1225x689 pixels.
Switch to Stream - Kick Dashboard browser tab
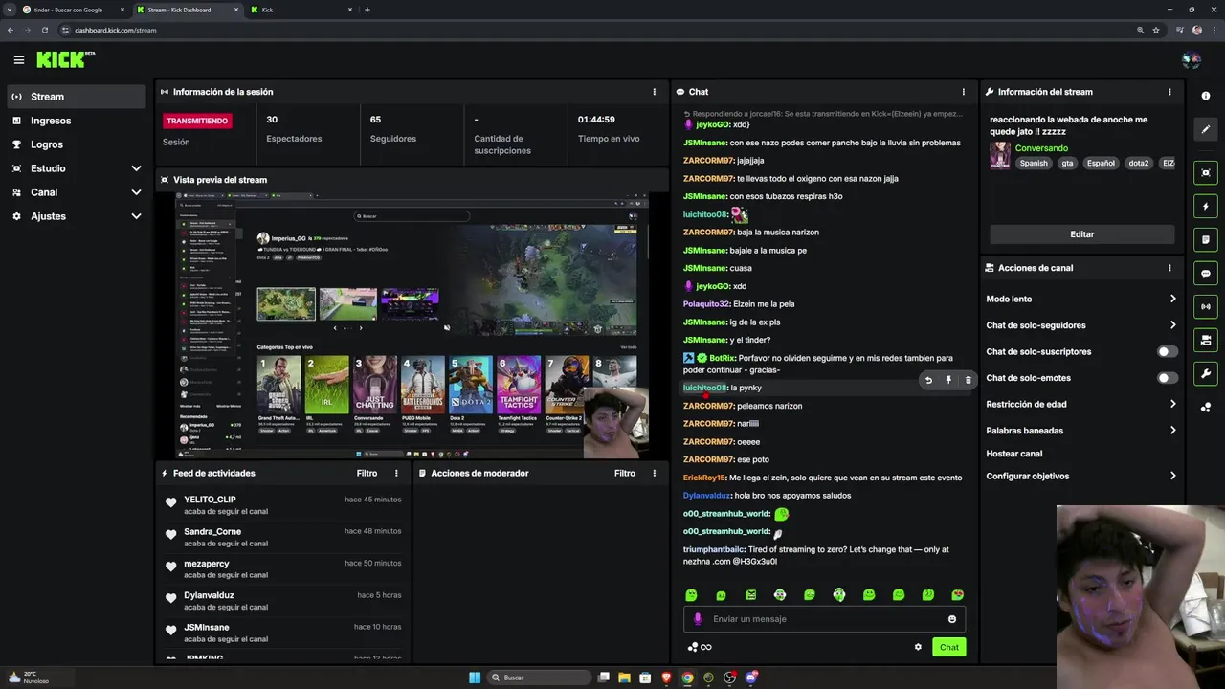(x=188, y=10)
